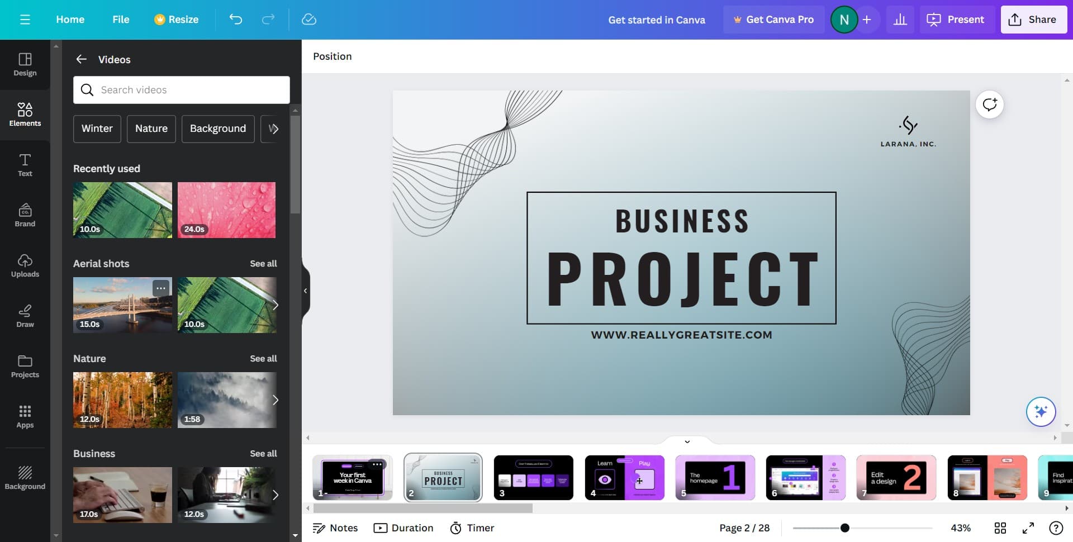
Task: Toggle fullscreen mode
Action: pyautogui.click(x=1028, y=528)
